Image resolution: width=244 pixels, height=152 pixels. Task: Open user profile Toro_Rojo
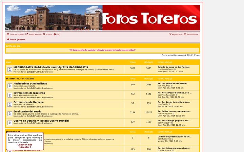[166, 85]
